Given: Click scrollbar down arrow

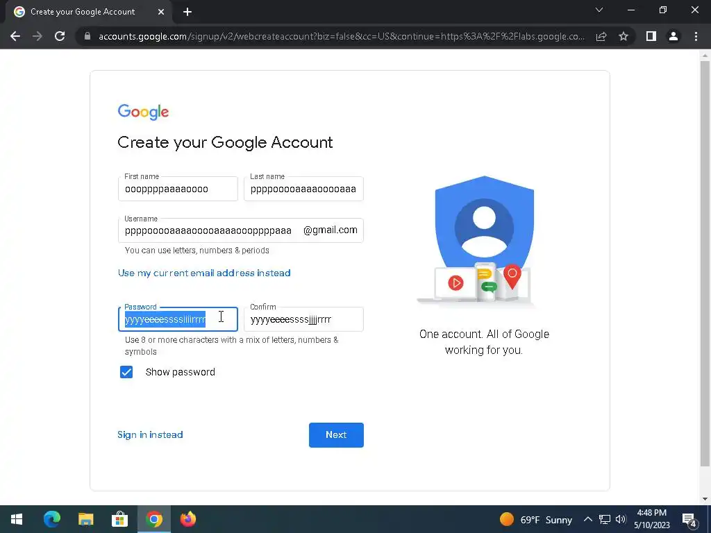Looking at the screenshot, I should pos(705,499).
